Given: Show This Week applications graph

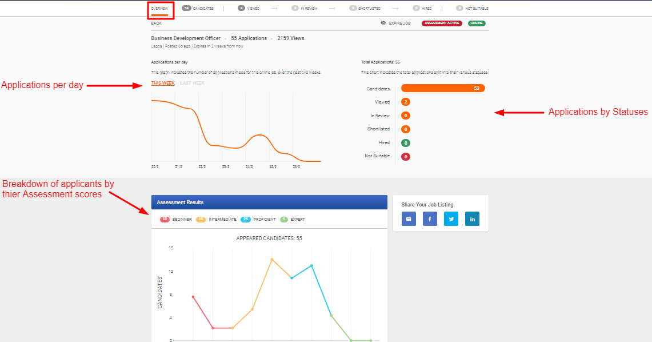Looking at the screenshot, I should [163, 83].
